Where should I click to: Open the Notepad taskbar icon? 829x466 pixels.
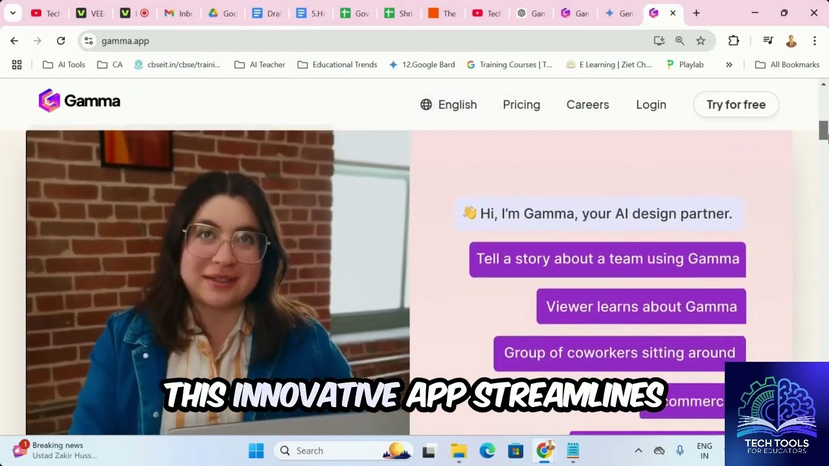pos(573,451)
